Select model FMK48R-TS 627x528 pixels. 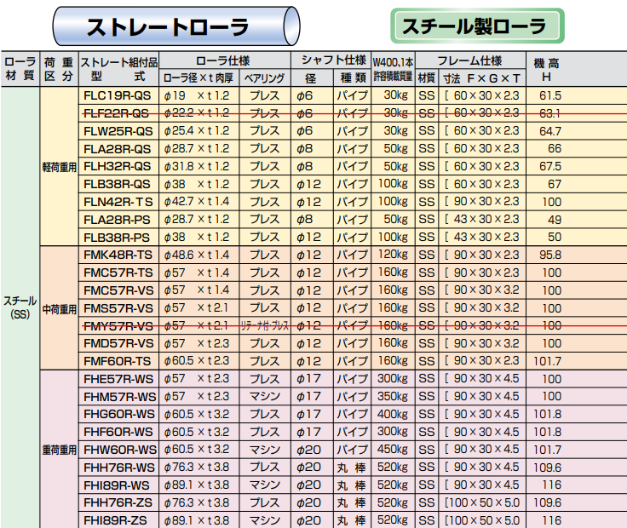click(x=118, y=255)
